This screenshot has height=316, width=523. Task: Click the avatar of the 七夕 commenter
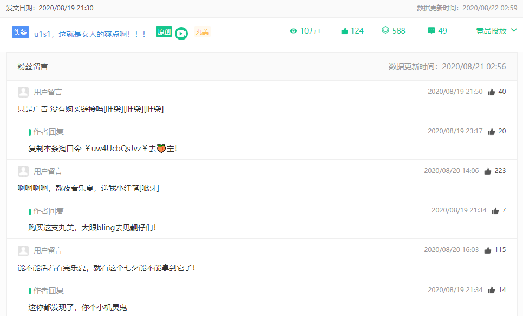23,250
